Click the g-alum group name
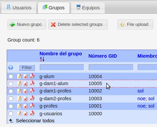The width and height of the screenshot is (157, 127). point(47,77)
